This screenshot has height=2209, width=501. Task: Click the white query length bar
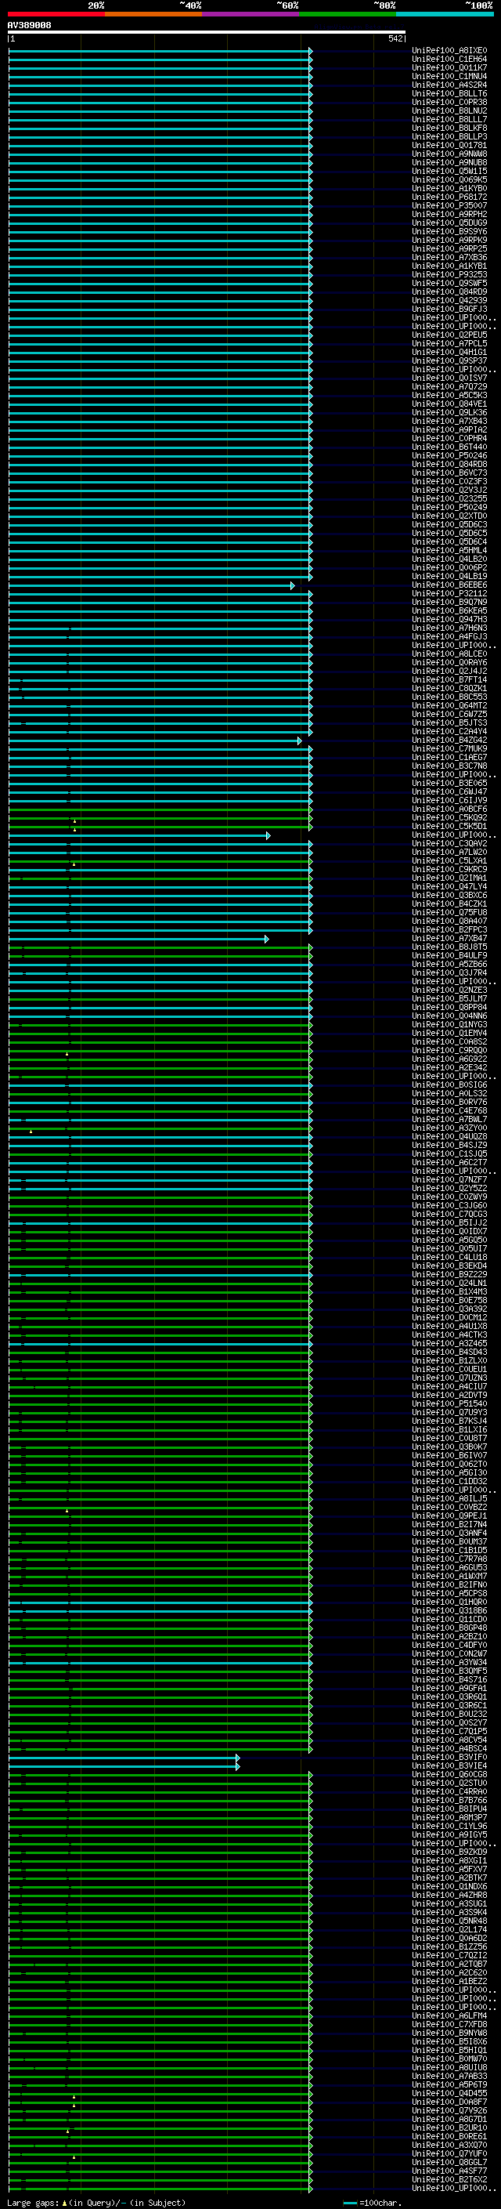click(x=207, y=33)
